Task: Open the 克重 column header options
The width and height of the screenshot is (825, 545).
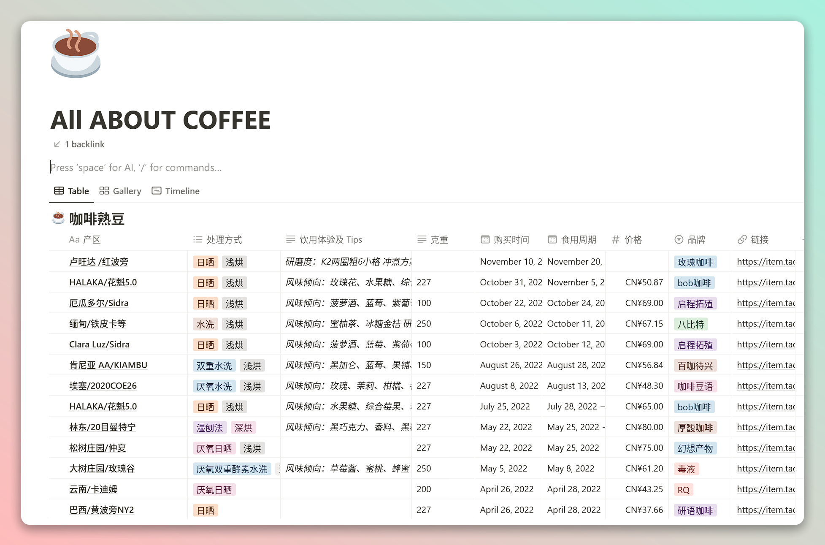Action: 439,240
